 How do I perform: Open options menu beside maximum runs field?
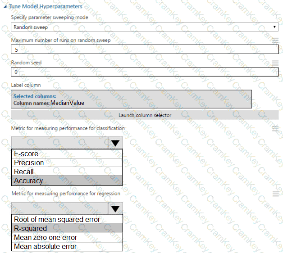275,41
